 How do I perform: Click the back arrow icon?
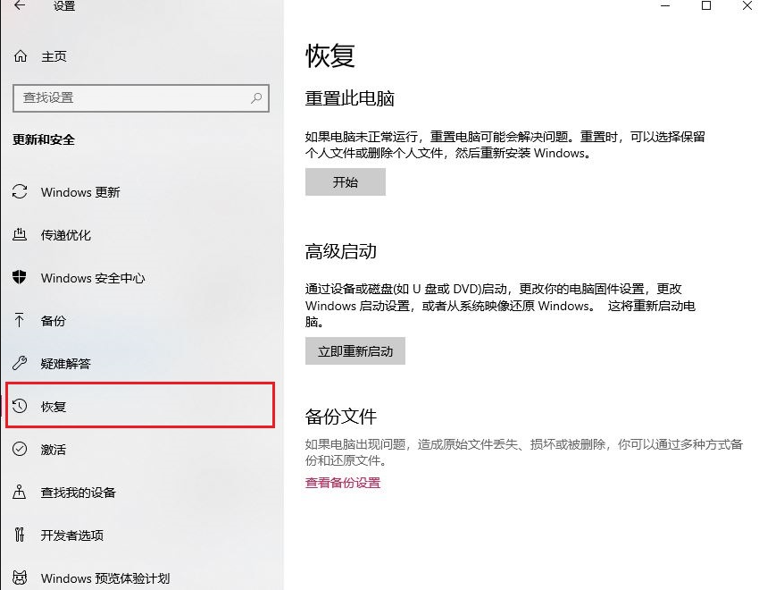click(x=20, y=5)
